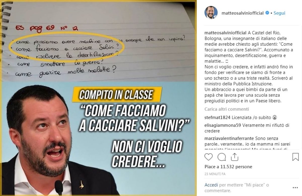The height and width of the screenshot is (196, 302).
Task: Click the blue verified badge
Action: tap(268, 13)
